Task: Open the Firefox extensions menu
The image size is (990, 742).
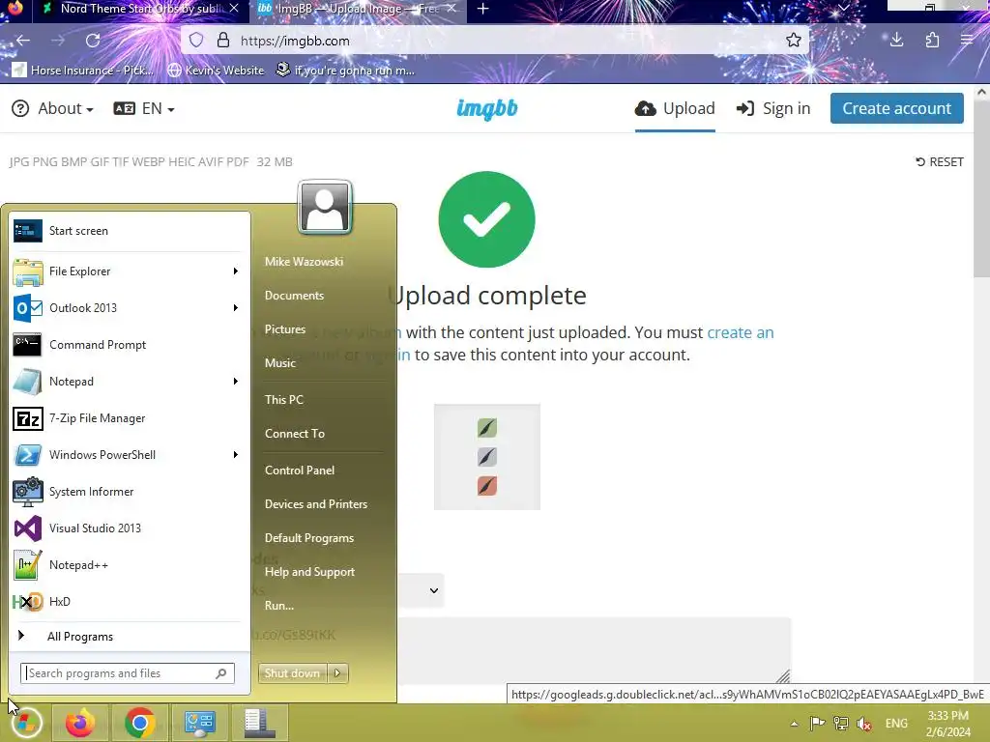Action: [x=932, y=41]
